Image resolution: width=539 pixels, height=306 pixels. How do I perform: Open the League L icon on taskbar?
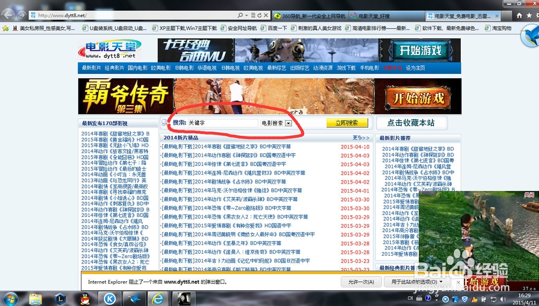coord(60,299)
